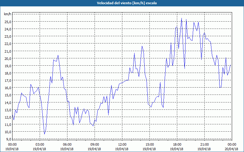This screenshot has width=244, height=152.
Task: Click the 11,0 y-axis label
Action: (x=8, y=125)
